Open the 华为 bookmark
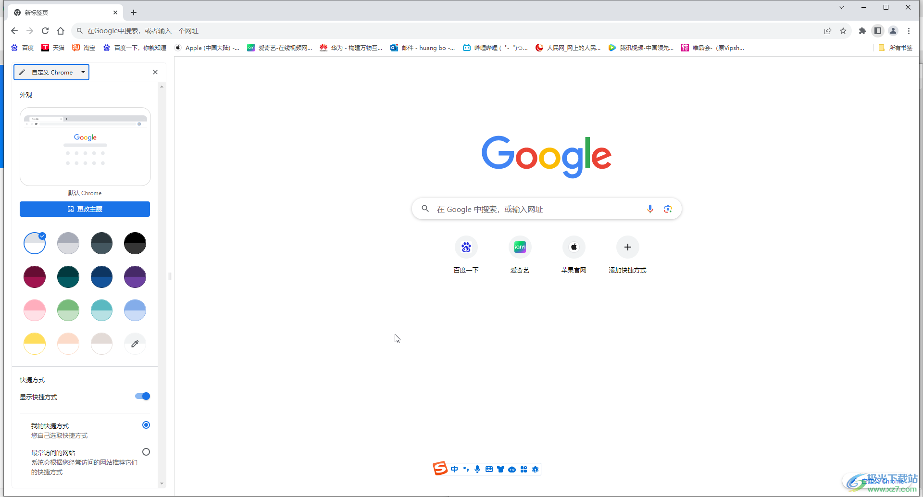 click(x=351, y=48)
